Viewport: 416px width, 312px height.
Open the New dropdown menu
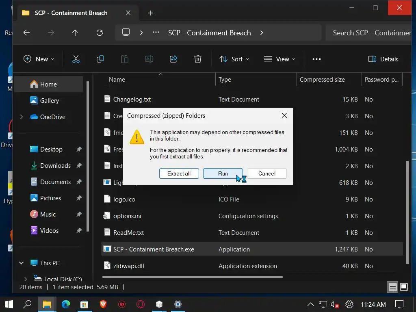pyautogui.click(x=39, y=59)
